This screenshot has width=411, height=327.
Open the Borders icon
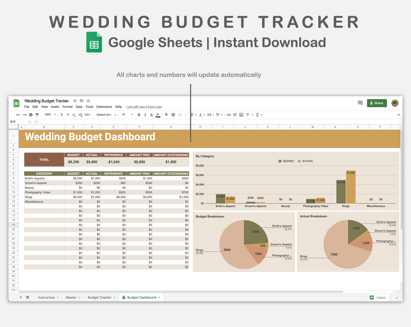point(173,115)
